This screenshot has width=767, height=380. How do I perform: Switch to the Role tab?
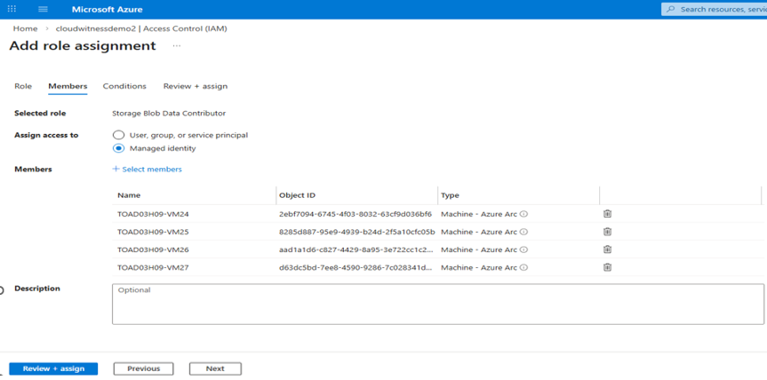tap(23, 86)
